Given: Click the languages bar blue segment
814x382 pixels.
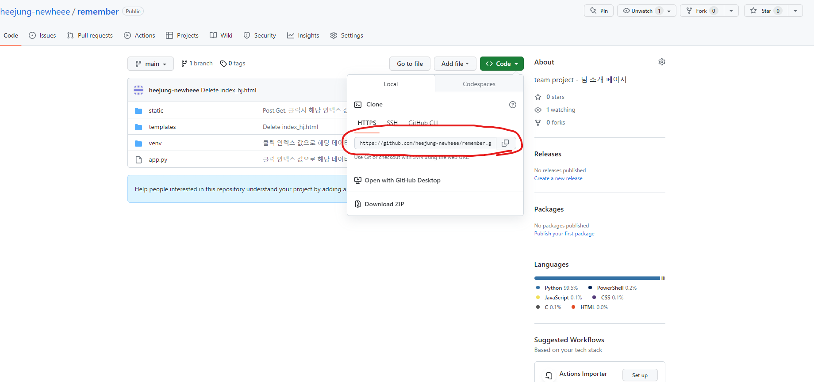Looking at the screenshot, I should (x=597, y=278).
